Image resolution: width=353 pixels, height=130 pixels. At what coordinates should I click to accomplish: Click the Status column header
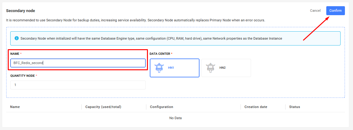[295, 107]
